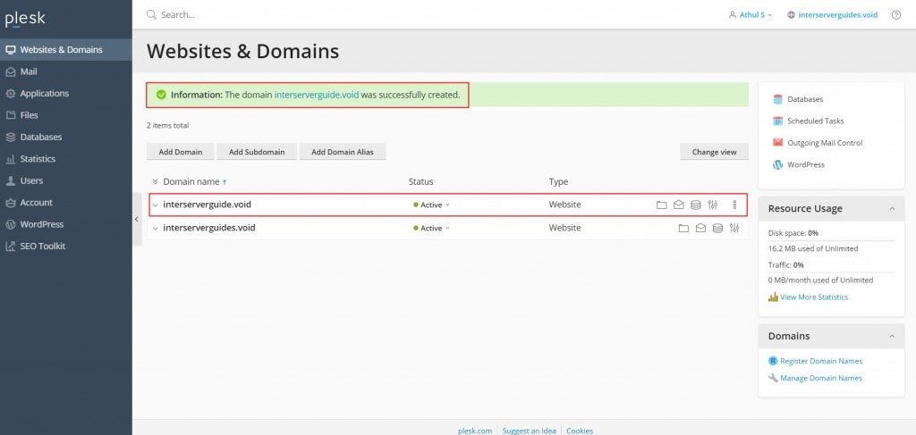Image resolution: width=916 pixels, height=435 pixels.
Task: Click the search magnifier icon
Action: (151, 14)
